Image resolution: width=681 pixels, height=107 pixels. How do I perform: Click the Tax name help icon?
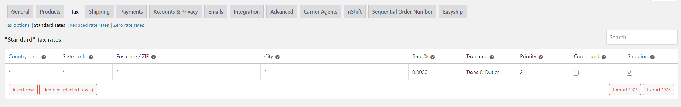tap(492, 57)
